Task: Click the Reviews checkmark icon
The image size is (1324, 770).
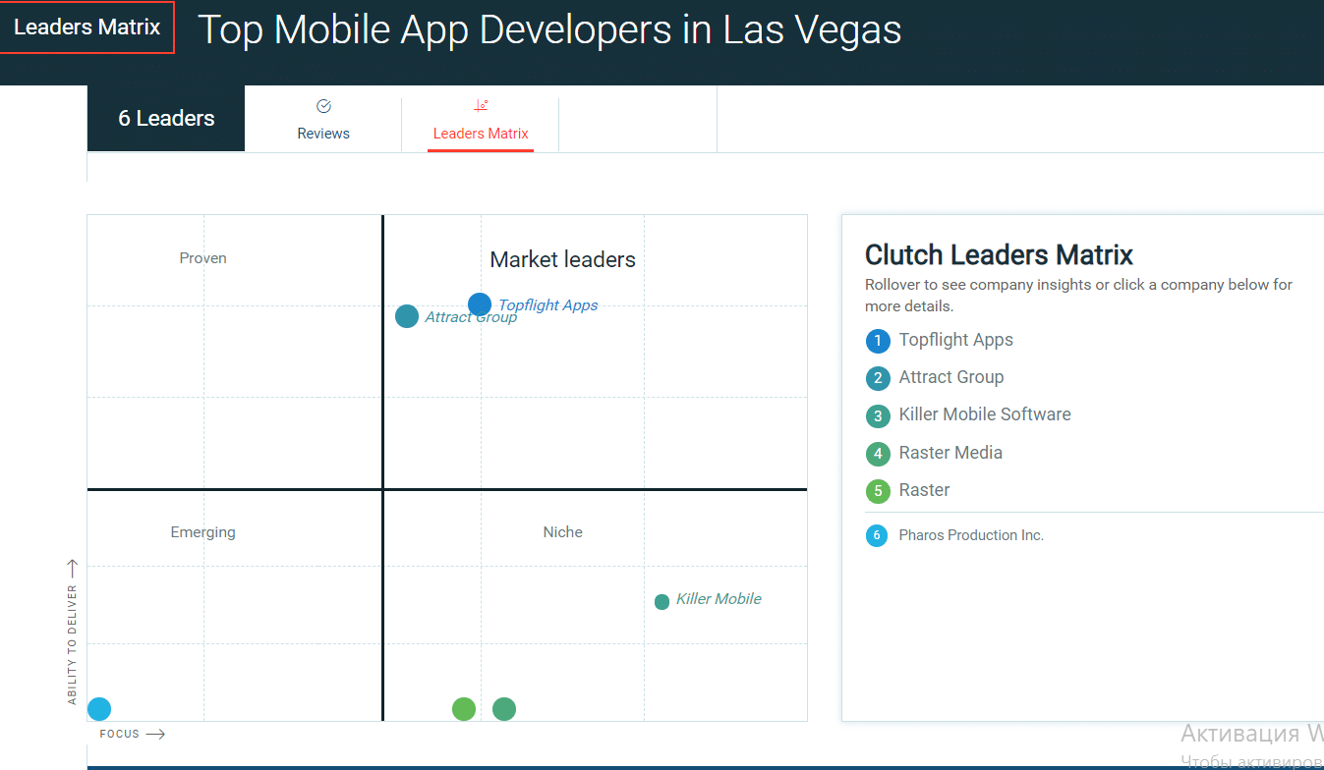Action: [323, 106]
